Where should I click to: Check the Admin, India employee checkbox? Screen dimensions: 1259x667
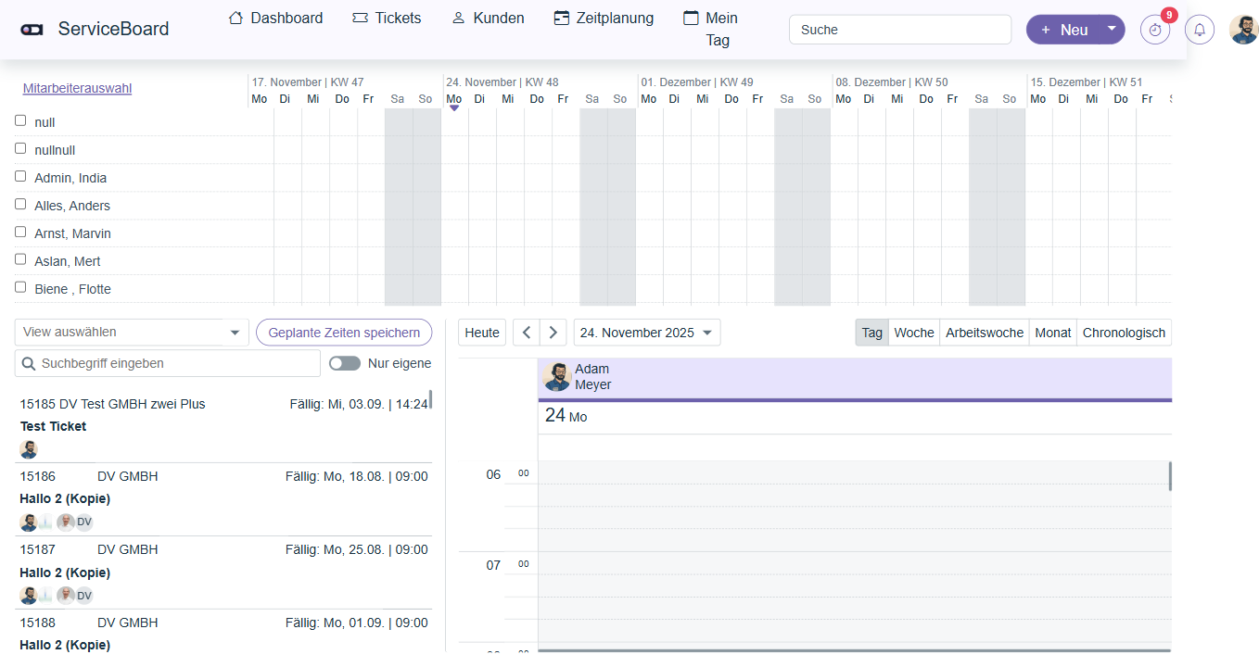20,176
